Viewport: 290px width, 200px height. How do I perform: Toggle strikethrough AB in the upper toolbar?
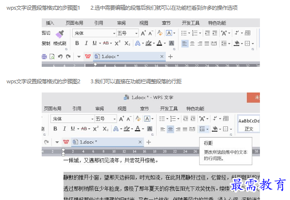click(x=106, y=43)
